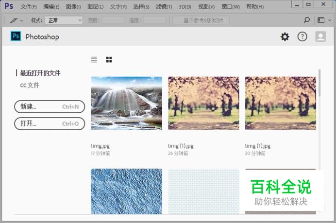Open tree thumbnail from 30 分钟前

[x=281, y=103]
